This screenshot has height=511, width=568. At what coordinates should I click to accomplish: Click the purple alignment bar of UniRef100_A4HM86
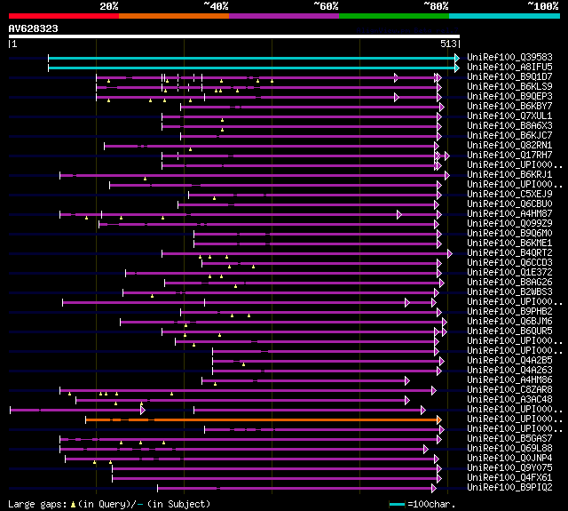305,380
